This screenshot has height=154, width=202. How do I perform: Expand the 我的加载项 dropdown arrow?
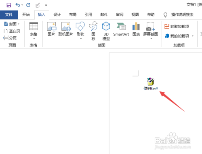coord(193,36)
